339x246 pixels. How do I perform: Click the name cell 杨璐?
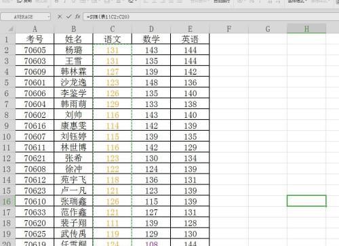[73, 50]
